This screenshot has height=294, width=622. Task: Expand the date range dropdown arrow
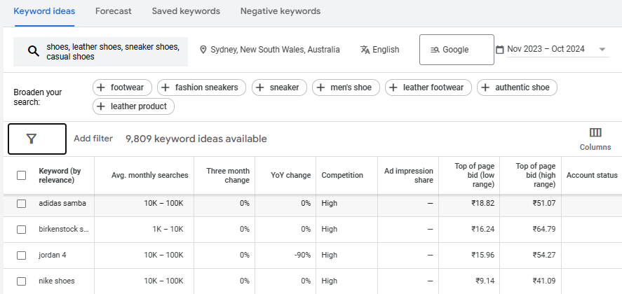click(x=602, y=50)
